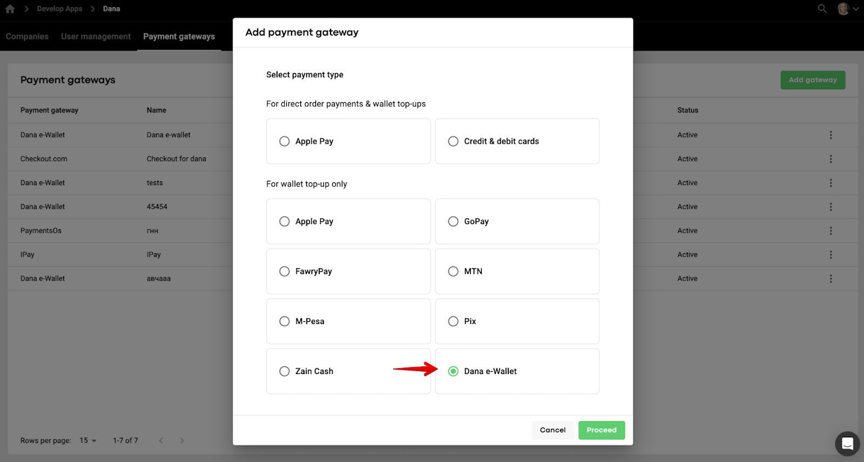Click the previous page arrow
The height and width of the screenshot is (462, 864).
[161, 440]
